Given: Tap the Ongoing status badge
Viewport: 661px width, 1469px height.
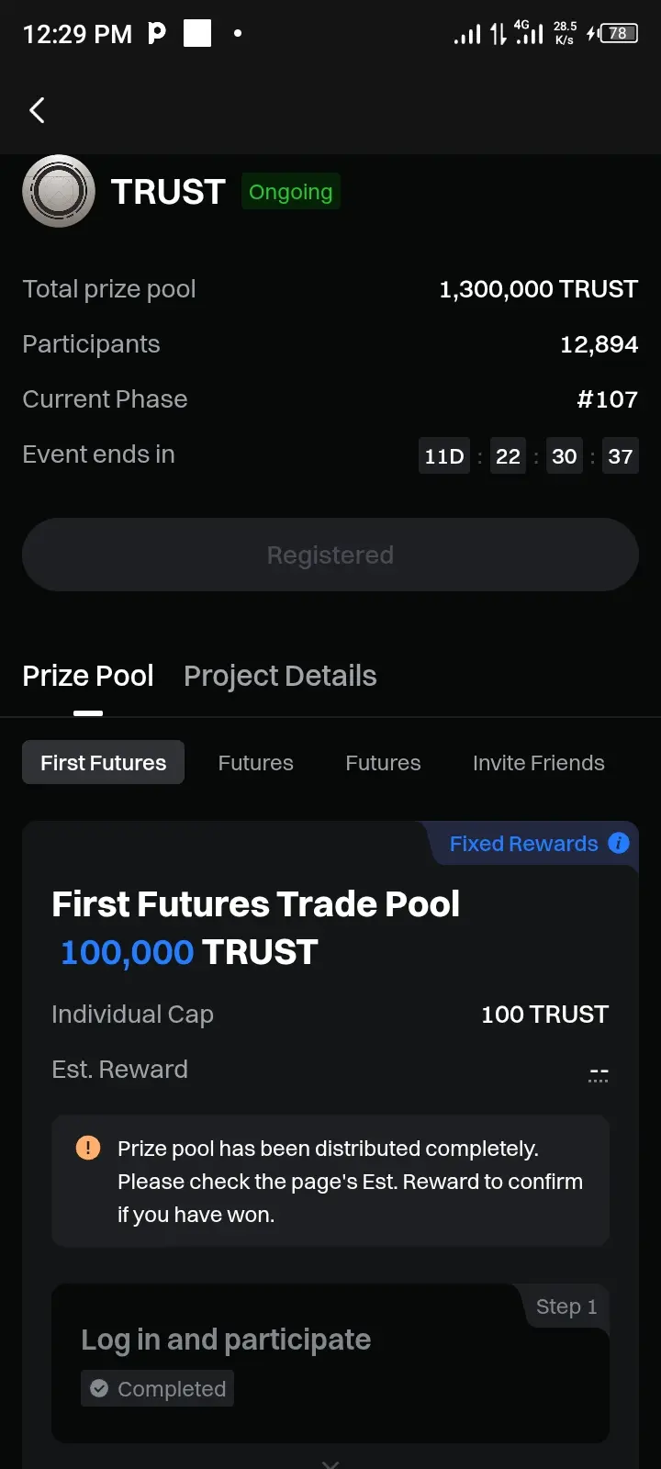Looking at the screenshot, I should [291, 192].
